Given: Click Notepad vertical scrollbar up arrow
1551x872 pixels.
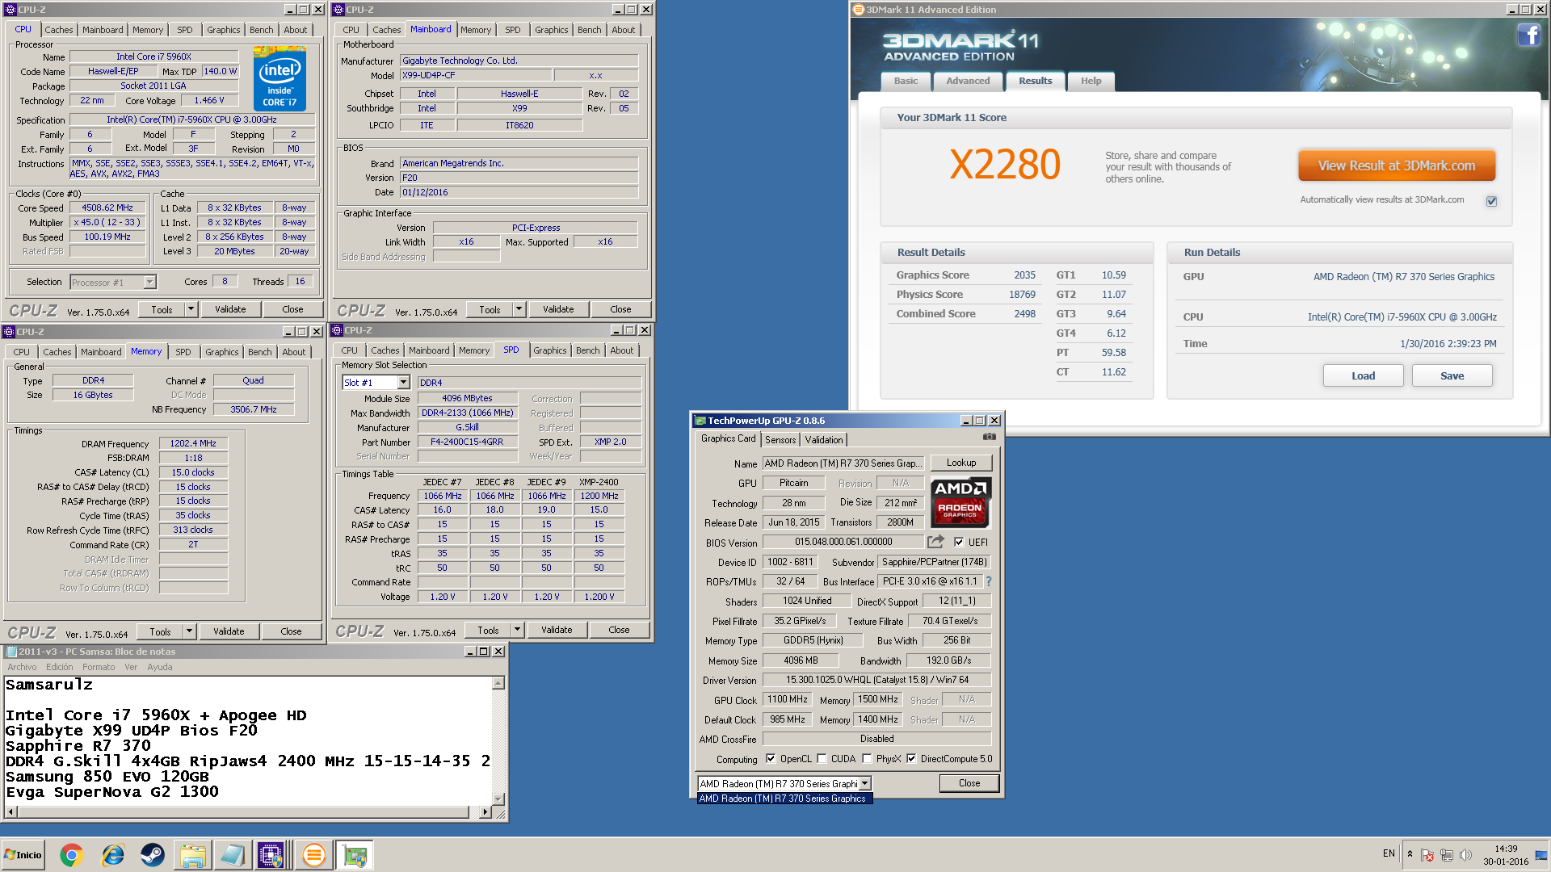Looking at the screenshot, I should 498,683.
